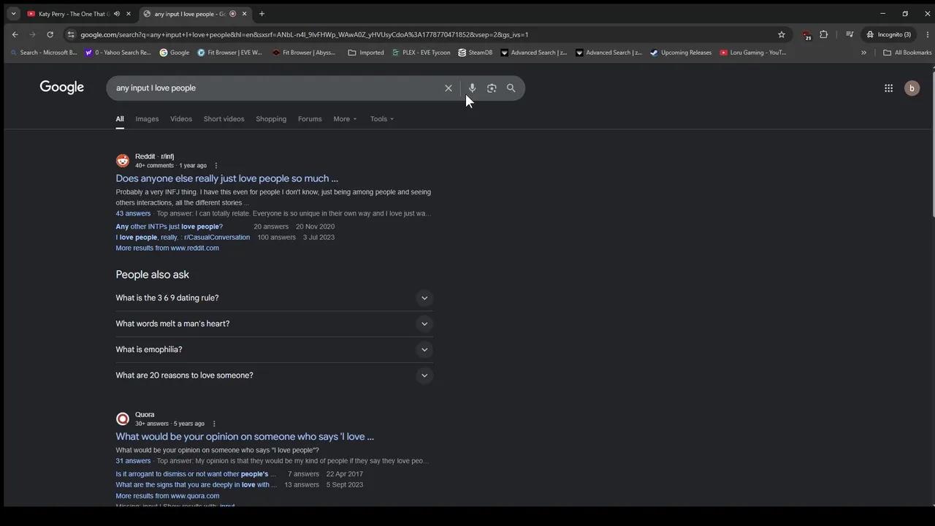935x526 pixels.
Task: Open the Chrome three-dot menu
Action: (928, 34)
